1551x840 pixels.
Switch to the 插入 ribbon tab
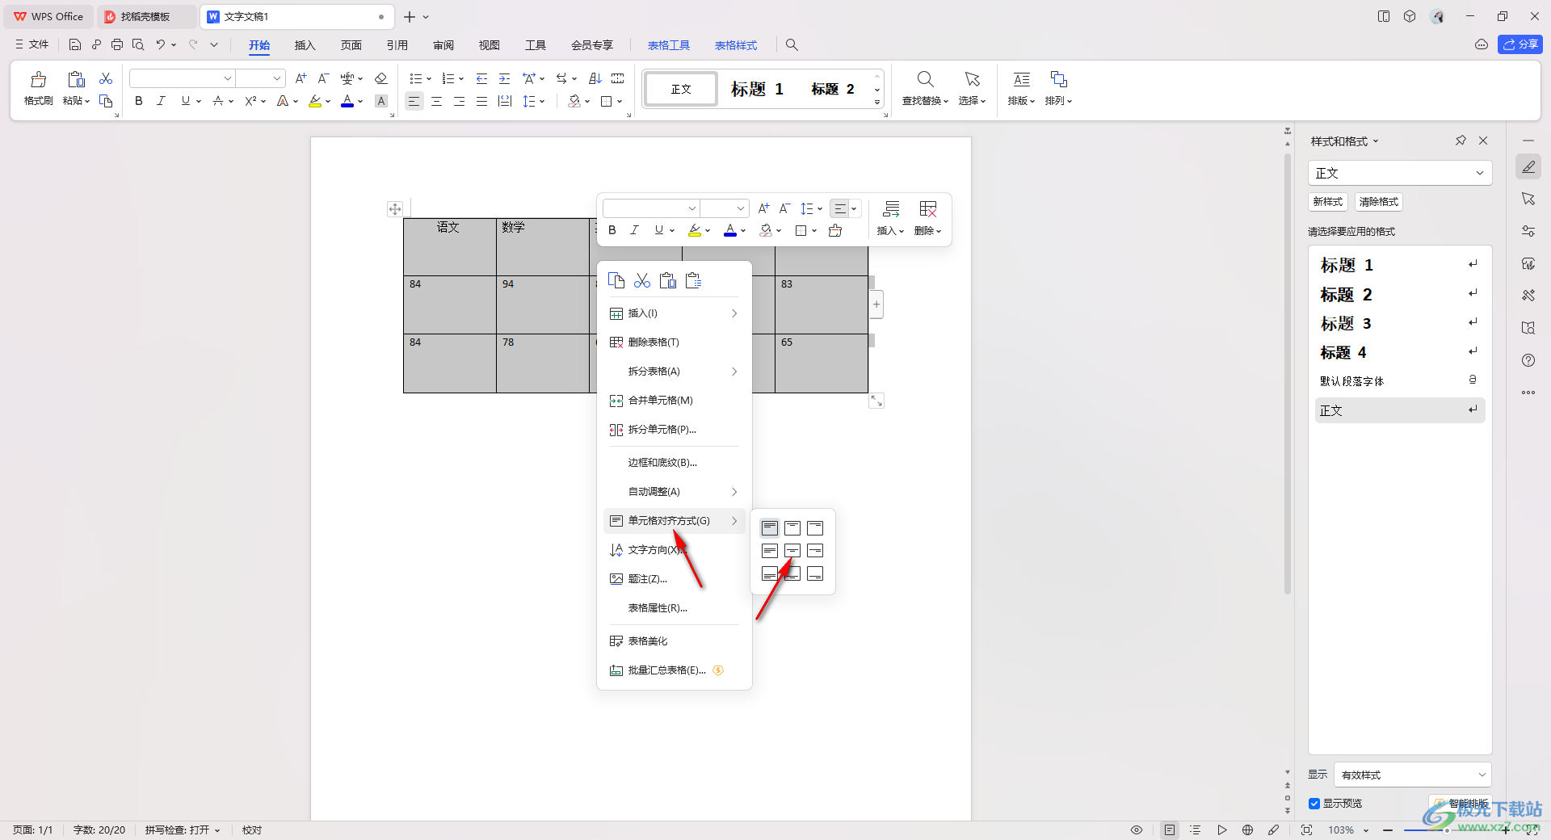[305, 45]
